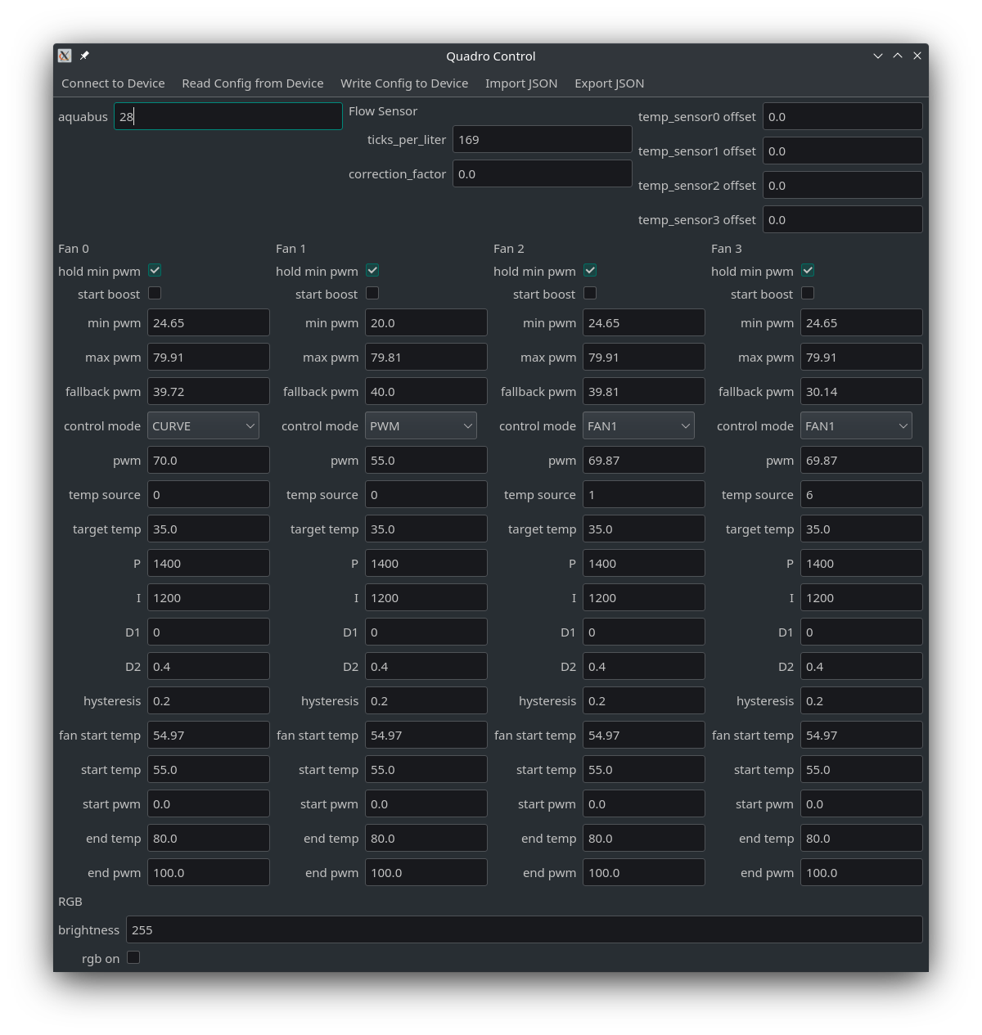Screen dimensions: 982x1035
Task: Click the temp_sensor3 offset field
Action: (x=843, y=219)
